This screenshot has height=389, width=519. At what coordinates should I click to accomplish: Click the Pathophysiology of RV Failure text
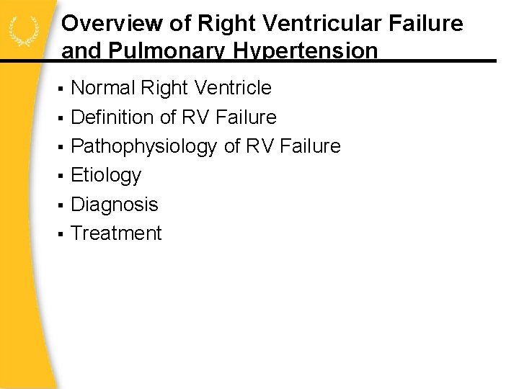tap(205, 146)
